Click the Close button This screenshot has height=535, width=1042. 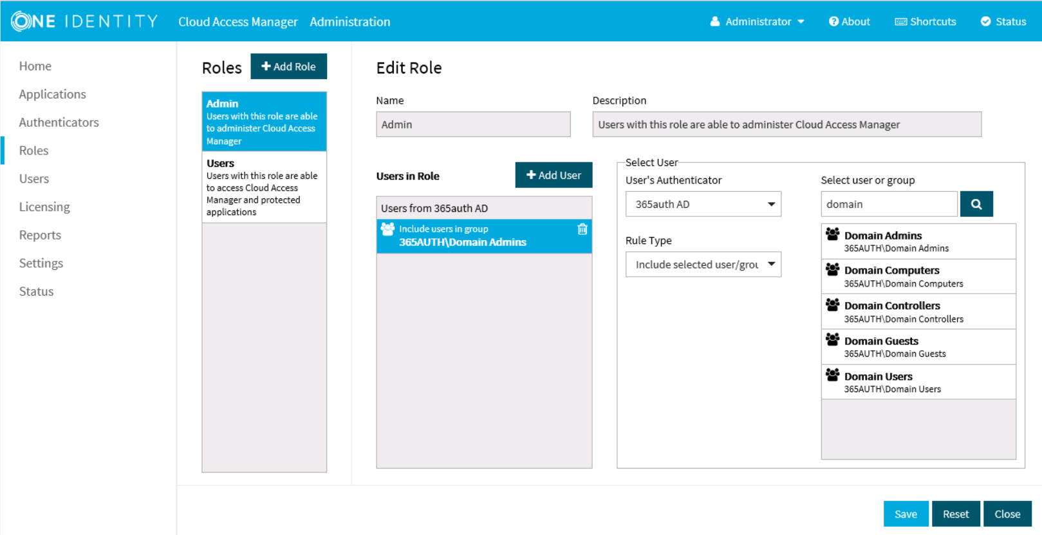[1007, 514]
